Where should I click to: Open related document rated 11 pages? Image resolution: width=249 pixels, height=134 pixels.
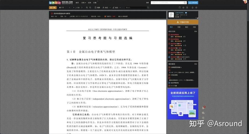[176, 44]
